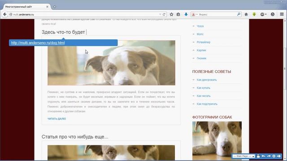Open the Мопс sidebar link

click(x=200, y=34)
